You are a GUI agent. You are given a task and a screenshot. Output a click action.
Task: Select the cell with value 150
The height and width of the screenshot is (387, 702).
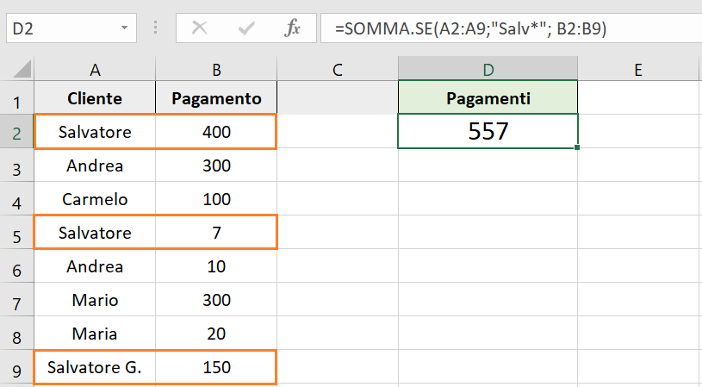pos(216,367)
